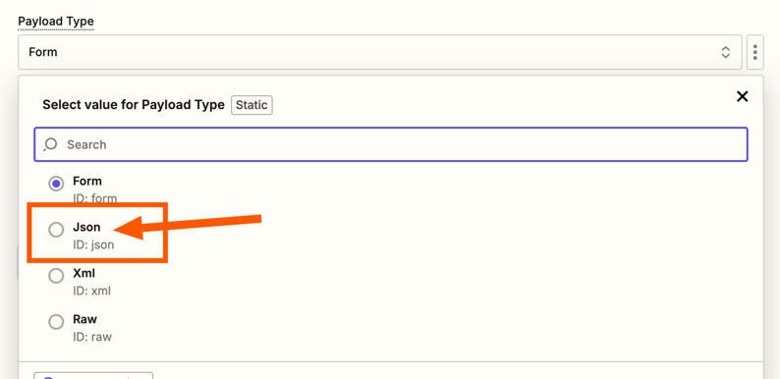Select the Form radio button
The height and width of the screenshot is (379, 780).
pos(56,184)
